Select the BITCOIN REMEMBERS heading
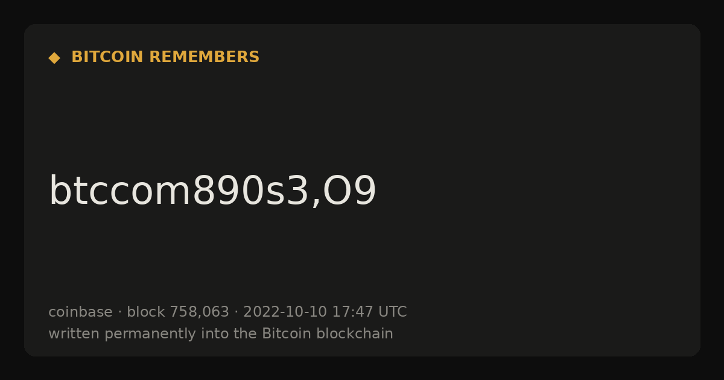The width and height of the screenshot is (724, 380). (165, 57)
